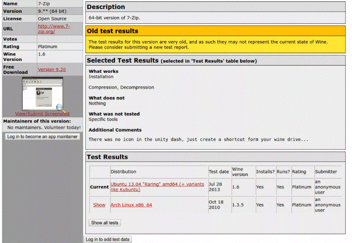Viewport: 352px width, 243px height.
Task: Click the Version 9.20 free download link
Action: click(52, 70)
